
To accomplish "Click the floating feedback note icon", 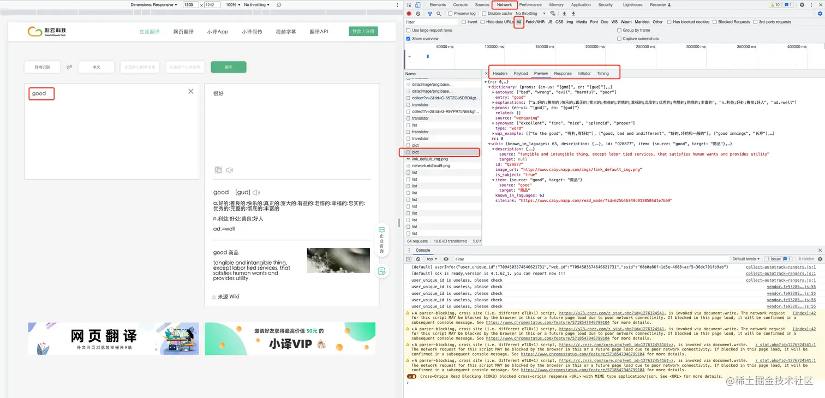I will click(x=382, y=271).
